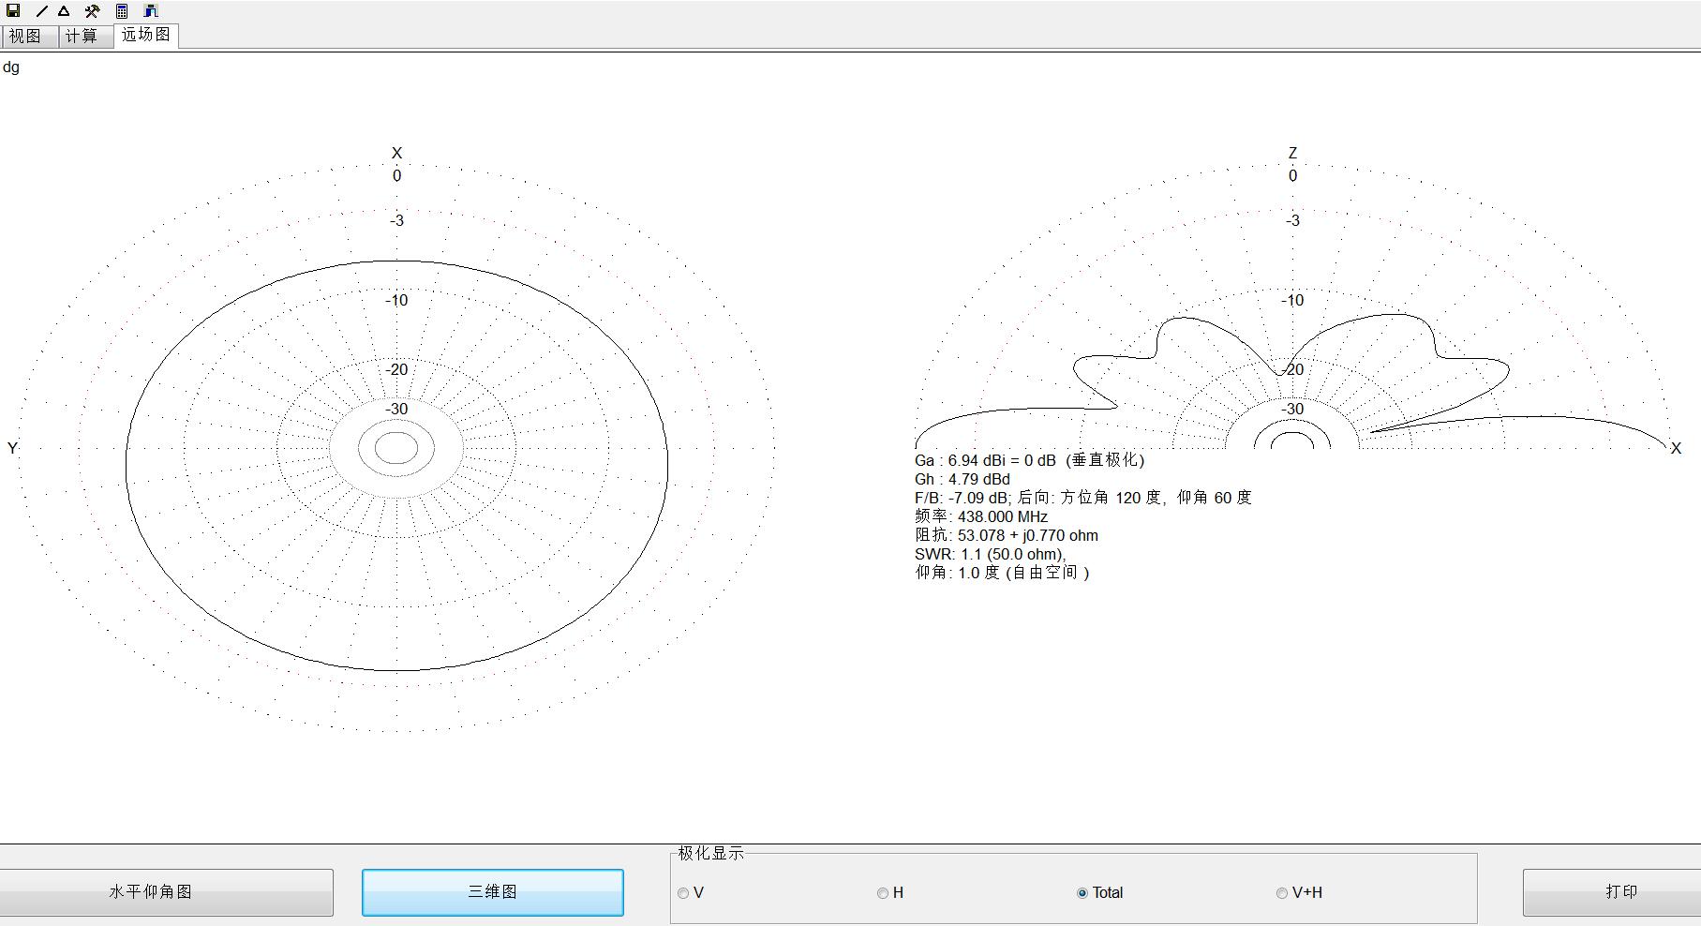Click the 水平仰角图 button
This screenshot has width=1701, height=926.
pos(152,892)
